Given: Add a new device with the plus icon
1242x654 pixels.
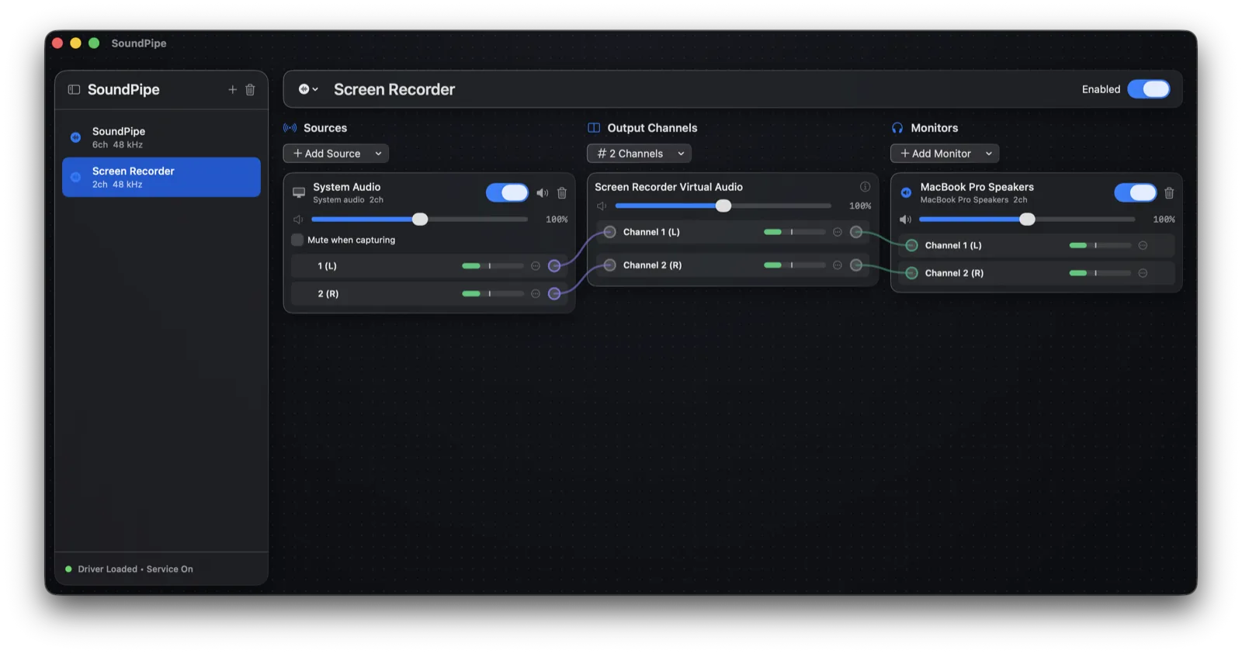Looking at the screenshot, I should [x=232, y=89].
